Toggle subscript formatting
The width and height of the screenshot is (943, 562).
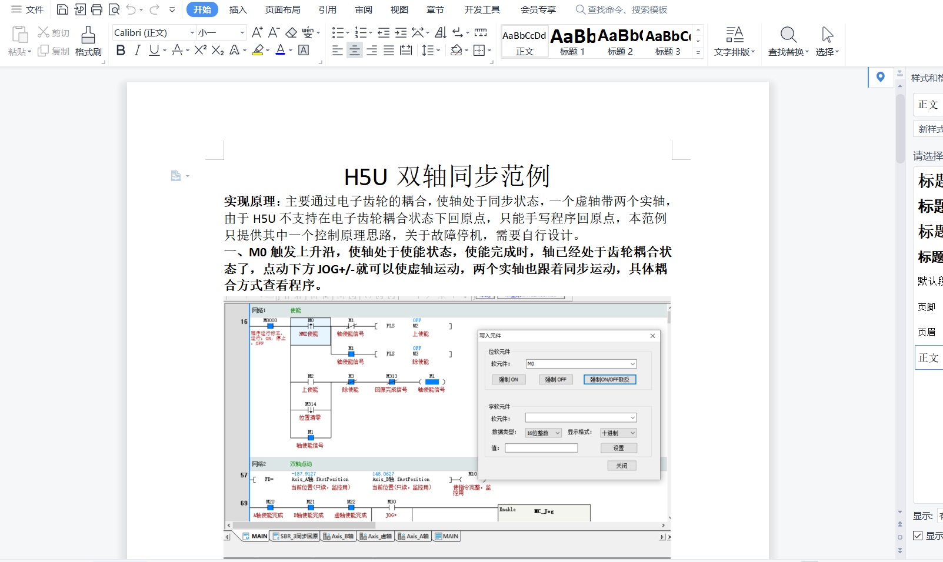[217, 51]
